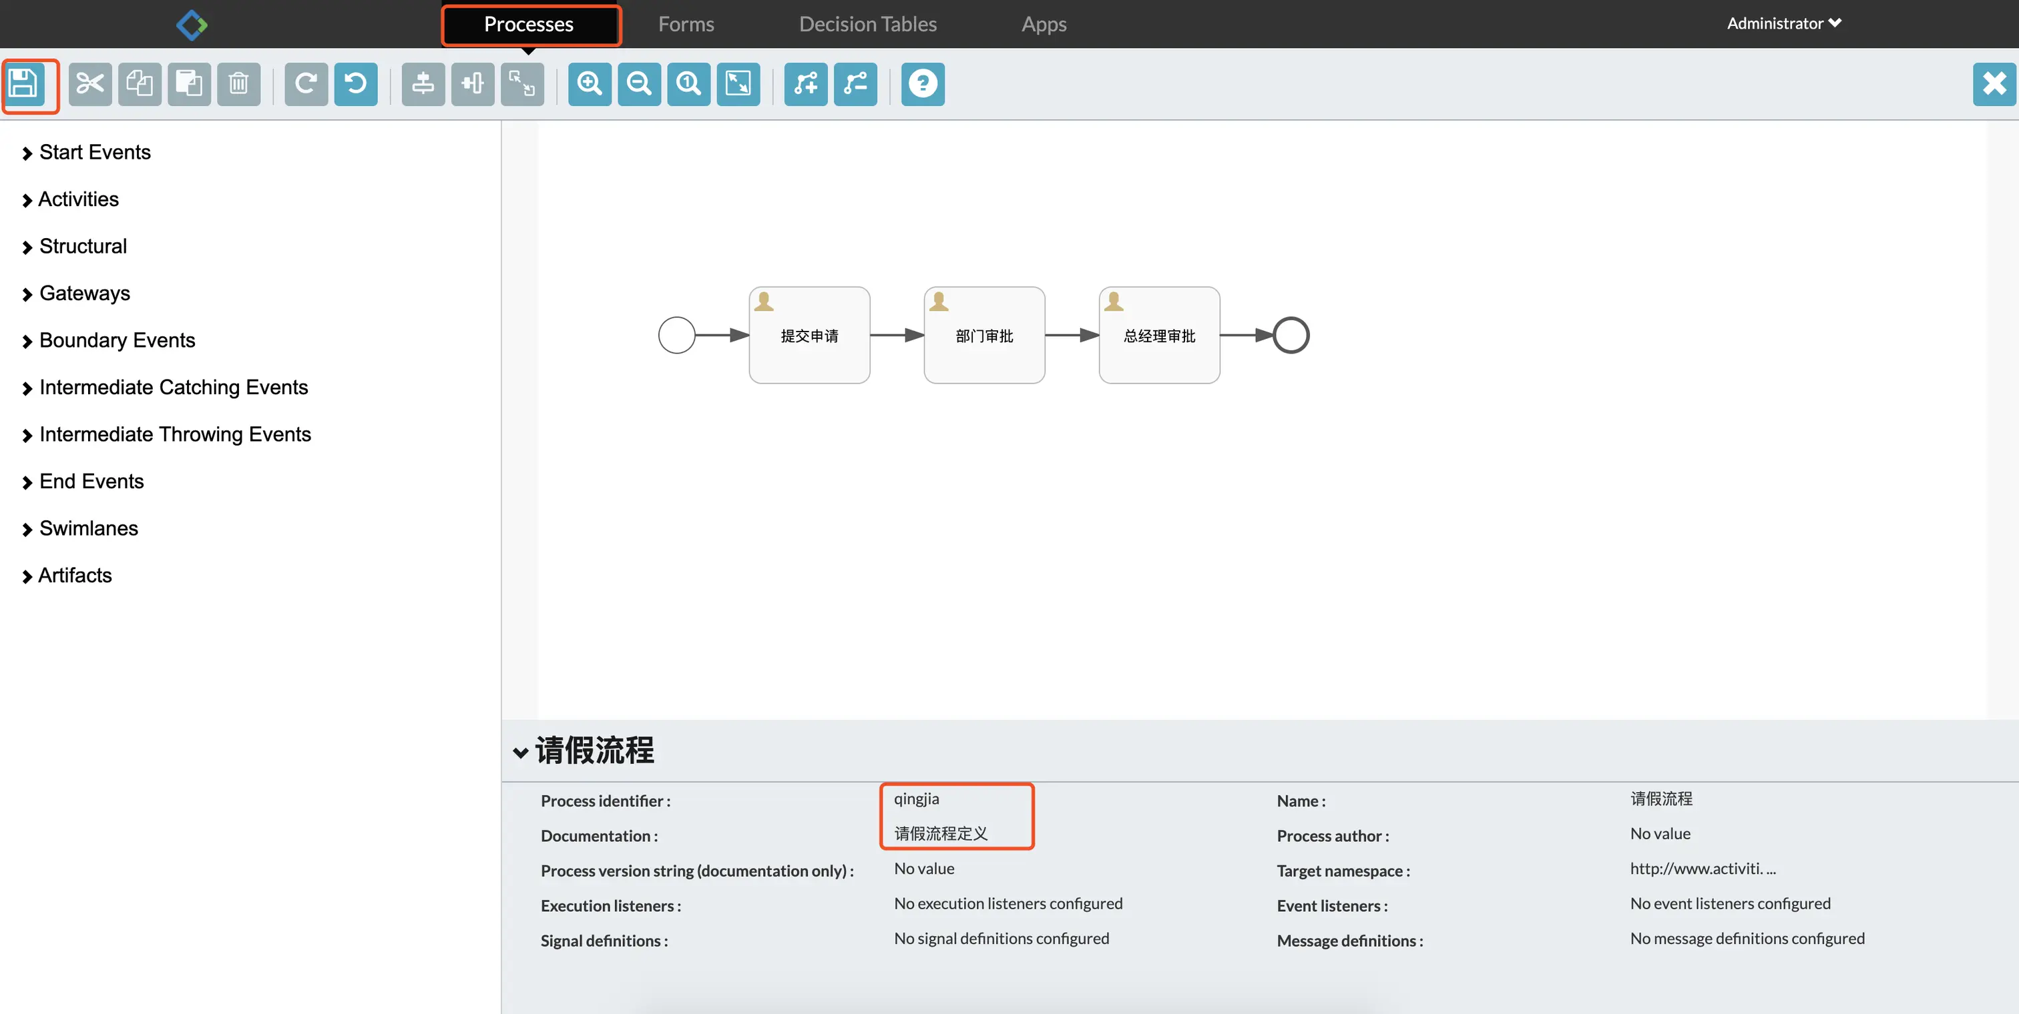Open the Decision Tables tab
This screenshot has height=1014, width=2019.
[x=868, y=24]
